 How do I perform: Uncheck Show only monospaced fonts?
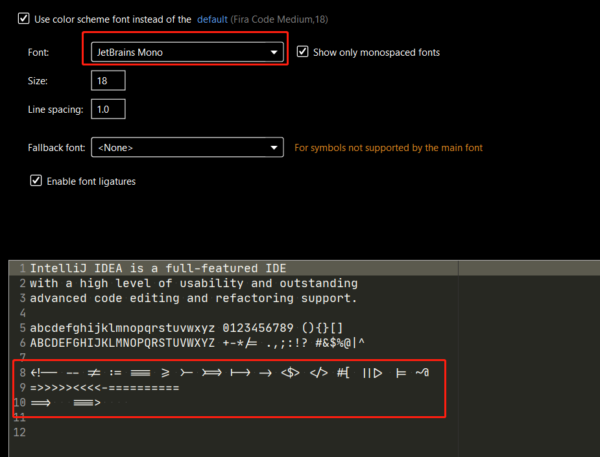point(302,52)
